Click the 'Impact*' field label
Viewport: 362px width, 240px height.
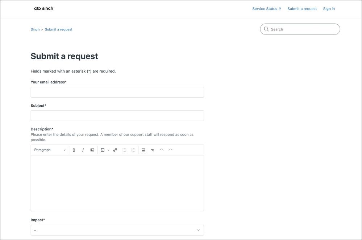(x=38, y=220)
